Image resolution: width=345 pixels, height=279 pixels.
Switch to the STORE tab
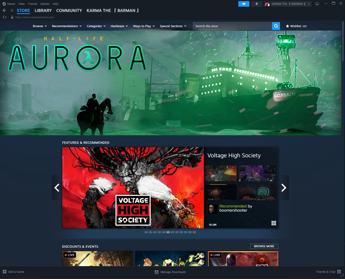click(x=23, y=10)
